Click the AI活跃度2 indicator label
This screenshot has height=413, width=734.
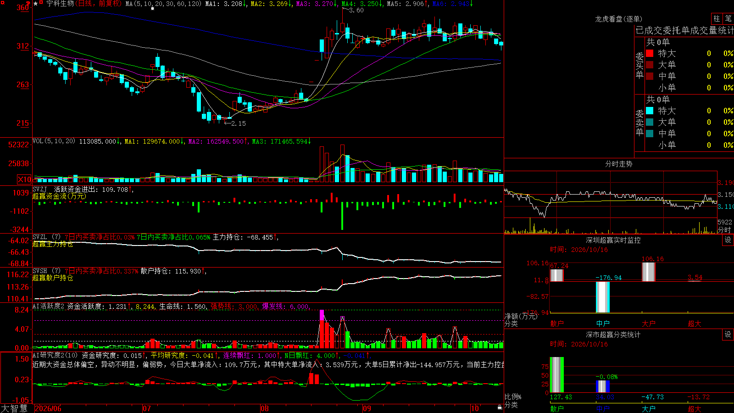49,306
